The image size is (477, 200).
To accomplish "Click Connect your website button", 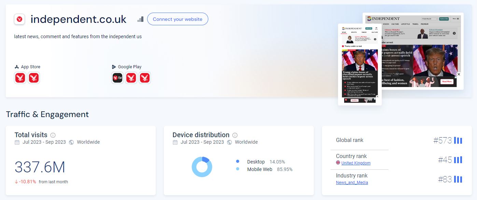I will click(178, 19).
